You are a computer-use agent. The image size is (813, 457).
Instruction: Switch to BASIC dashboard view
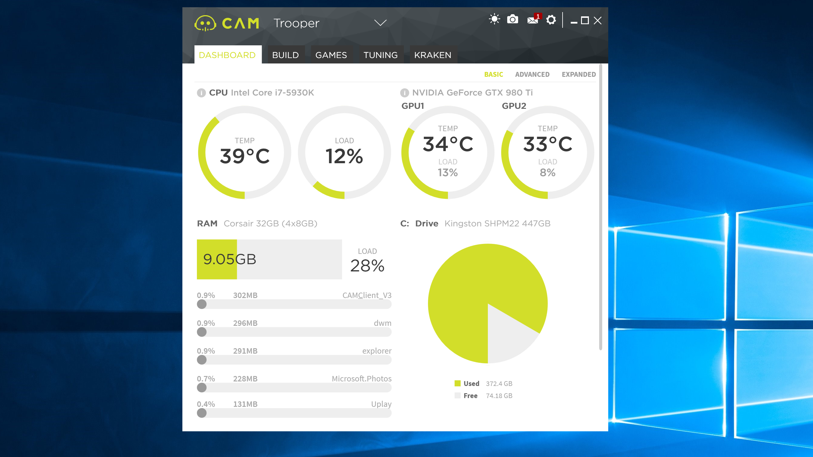tap(494, 74)
